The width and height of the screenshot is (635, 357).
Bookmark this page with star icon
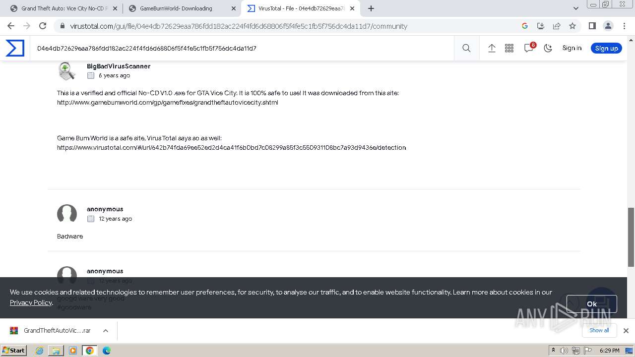572,26
